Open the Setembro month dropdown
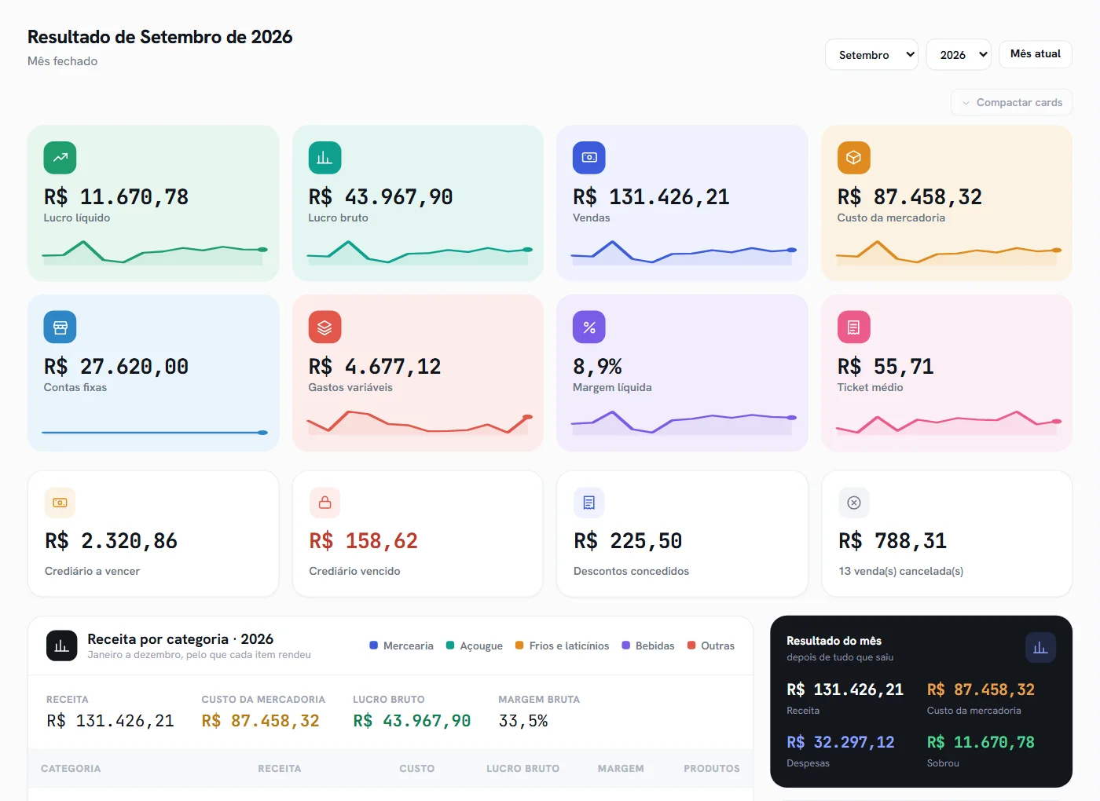The image size is (1100, 801). (x=871, y=55)
